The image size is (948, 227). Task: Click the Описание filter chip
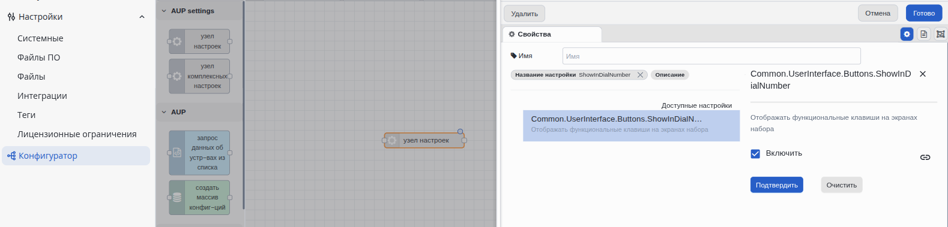point(669,75)
